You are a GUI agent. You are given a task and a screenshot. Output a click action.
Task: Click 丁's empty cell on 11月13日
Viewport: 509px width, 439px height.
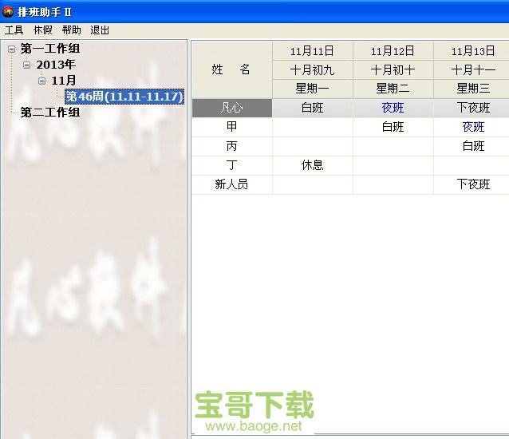pyautogui.click(x=472, y=165)
